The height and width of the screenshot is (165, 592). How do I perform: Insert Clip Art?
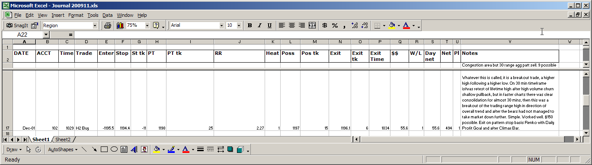[x=144, y=149]
